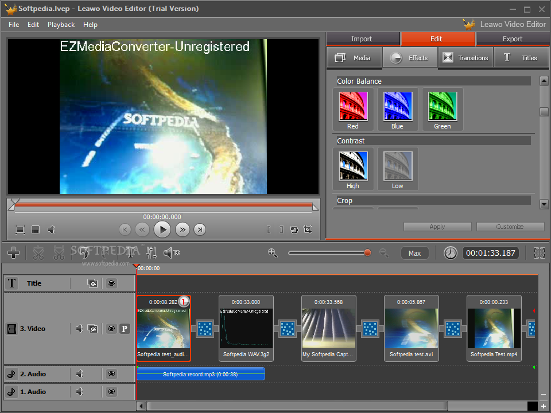The image size is (551, 413).
Task: Open the audio mixer sliders icon
Action: pyautogui.click(x=151, y=252)
